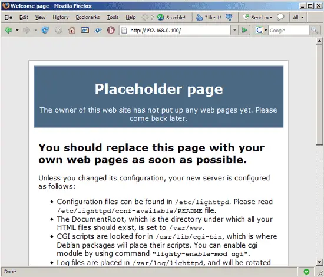Open the Tools menu

point(113,17)
